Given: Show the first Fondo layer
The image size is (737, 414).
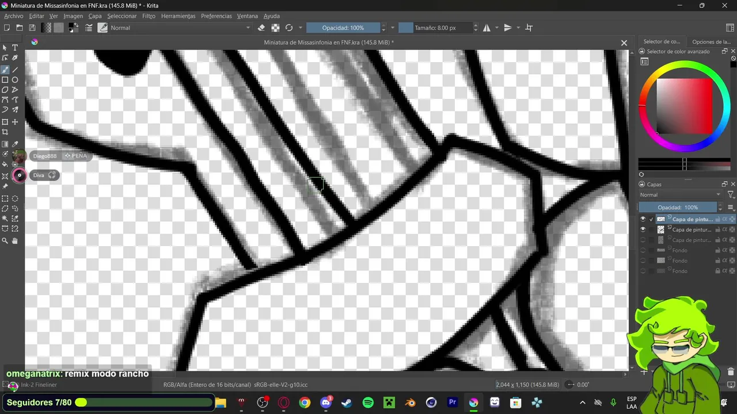Looking at the screenshot, I should (x=643, y=250).
